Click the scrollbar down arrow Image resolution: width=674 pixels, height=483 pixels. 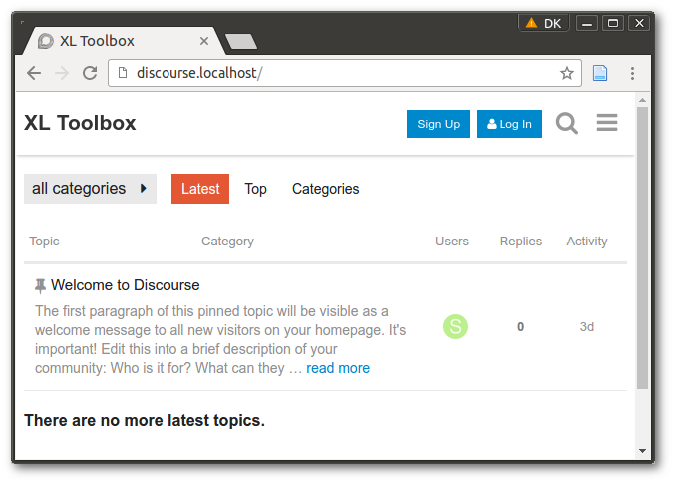pyautogui.click(x=643, y=451)
